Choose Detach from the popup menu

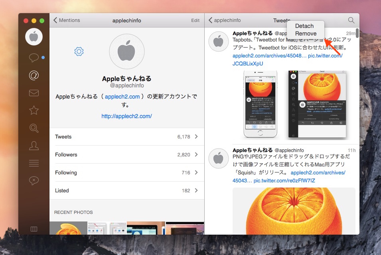pos(304,26)
